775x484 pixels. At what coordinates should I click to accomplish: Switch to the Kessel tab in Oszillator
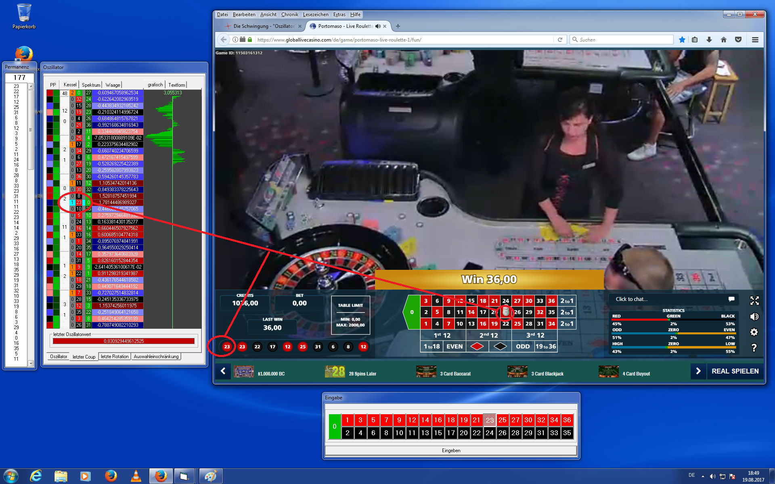[x=70, y=85]
